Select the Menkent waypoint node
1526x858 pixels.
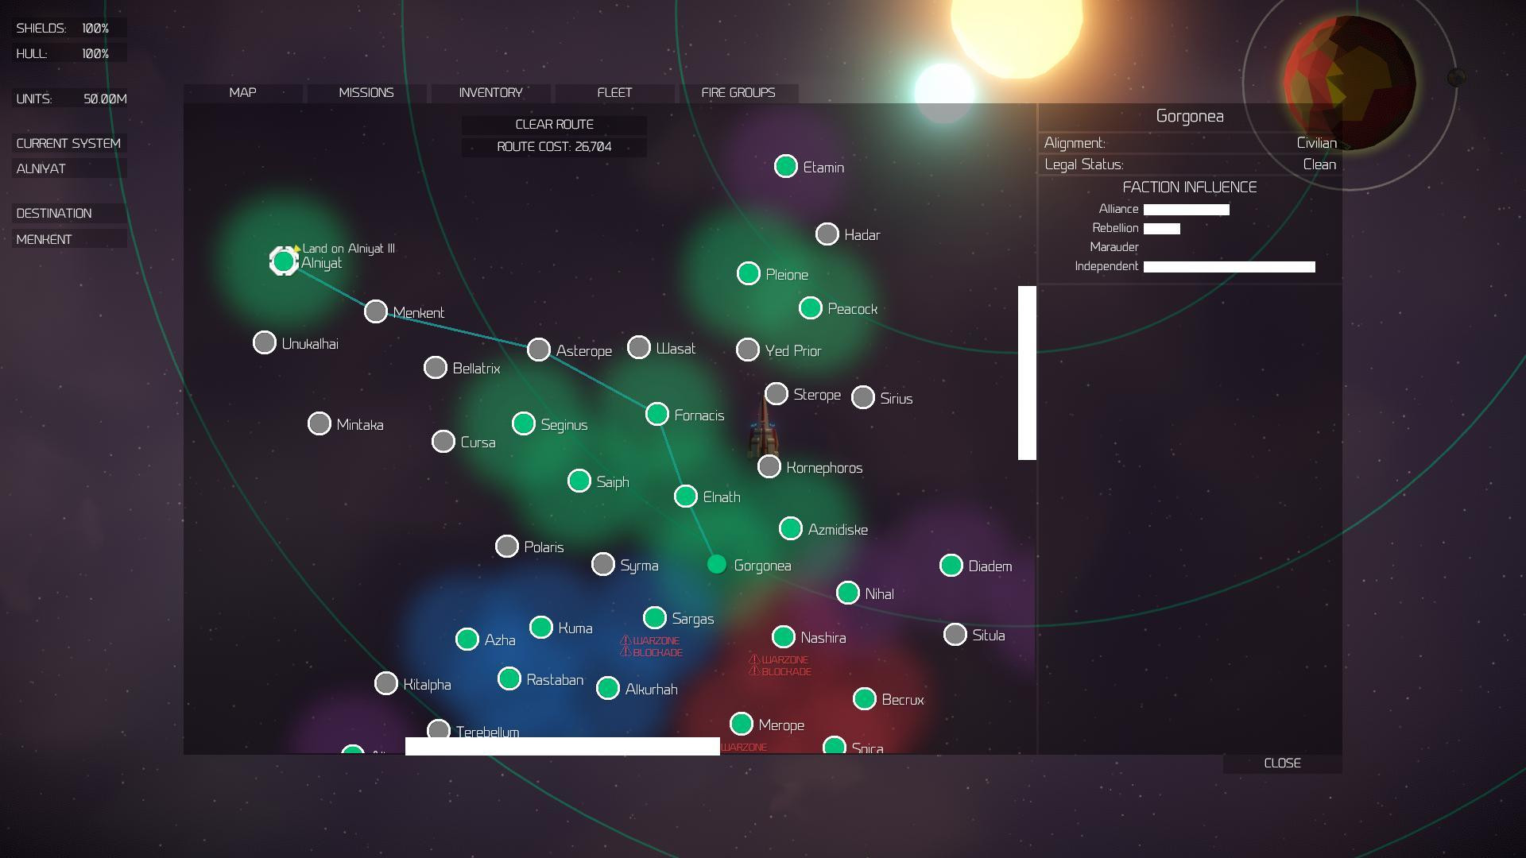coord(375,311)
